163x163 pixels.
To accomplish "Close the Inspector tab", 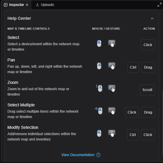I will pyautogui.click(x=27, y=5).
